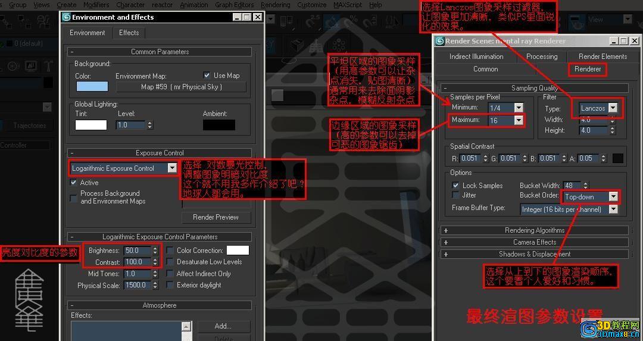Open the Background Color light blue swatch
Viewport: 643px width, 341px height.
(92, 86)
